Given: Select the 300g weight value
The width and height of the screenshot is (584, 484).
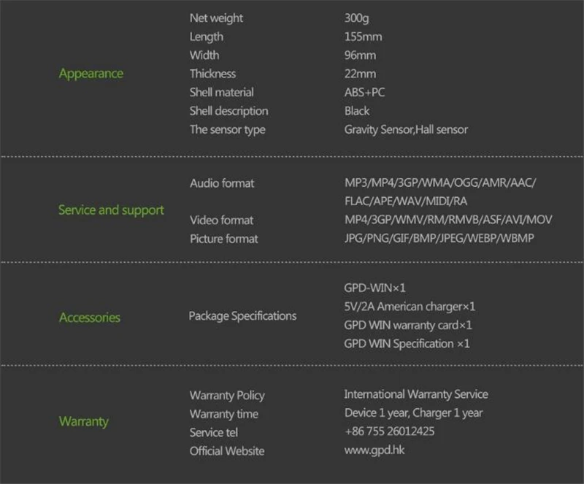Looking at the screenshot, I should click(356, 18).
